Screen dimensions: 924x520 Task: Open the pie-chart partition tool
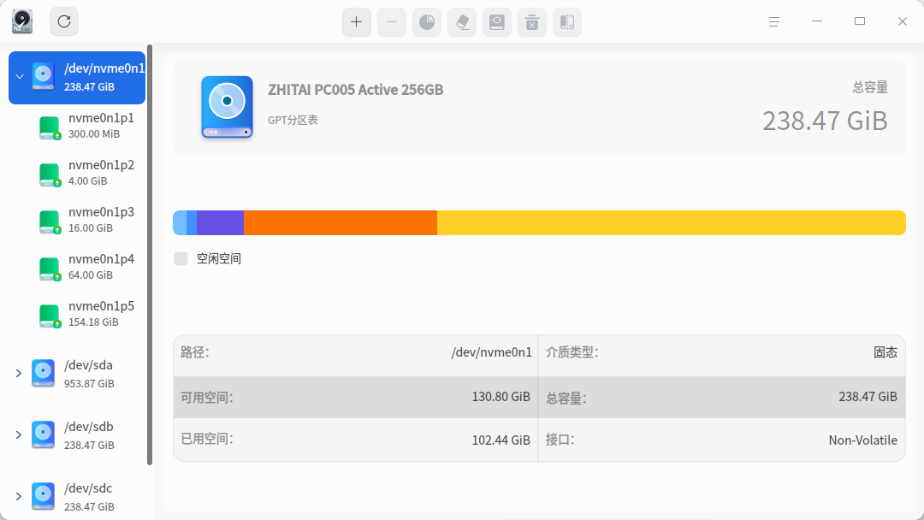tap(427, 22)
